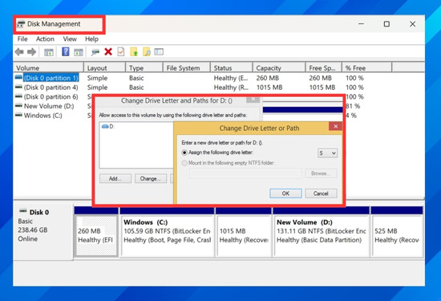
Task: Click the red X Delete icon in toolbar
Action: click(108, 52)
